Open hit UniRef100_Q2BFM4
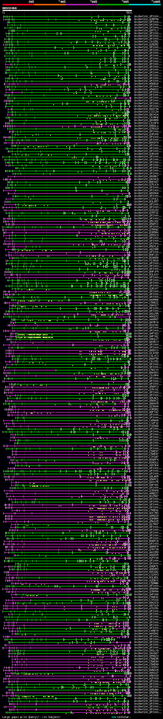Screen dimensions: 163x719 146,19
